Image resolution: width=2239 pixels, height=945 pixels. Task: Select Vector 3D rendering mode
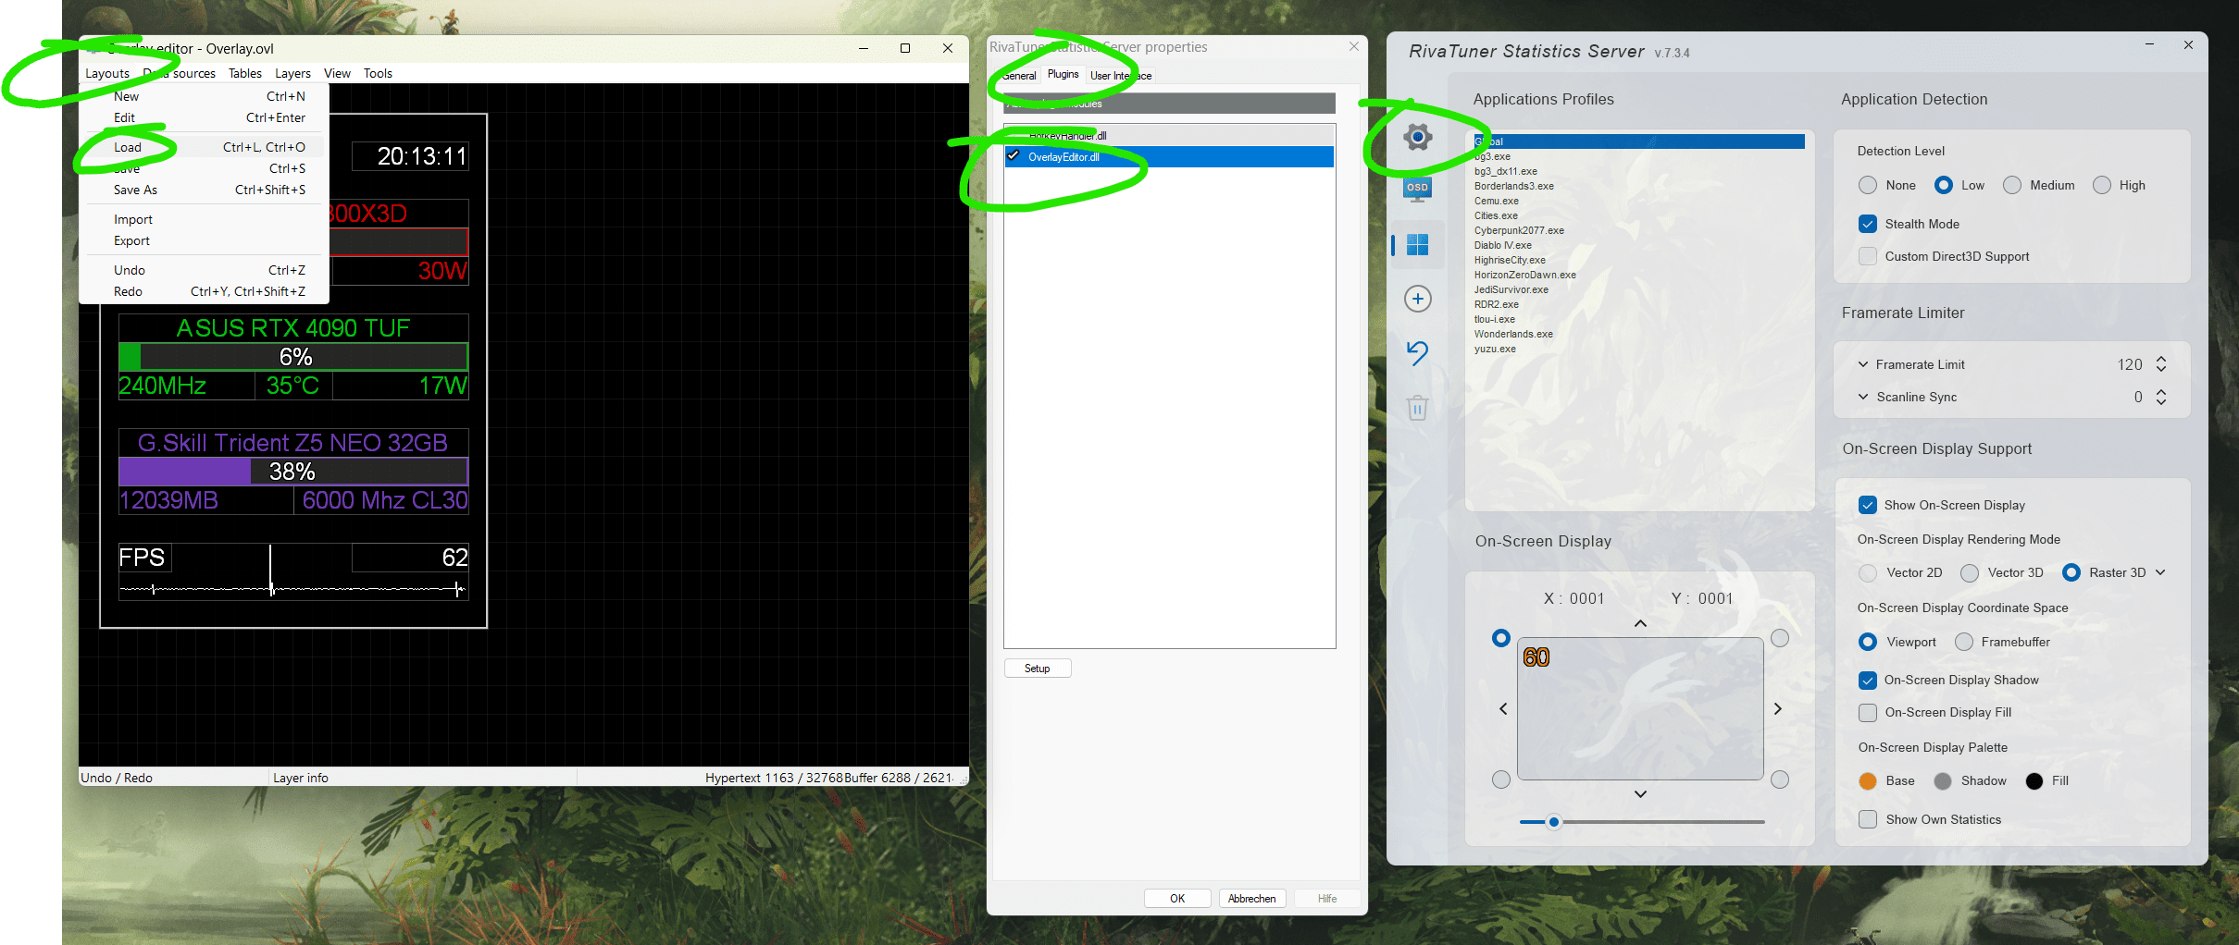1970,572
